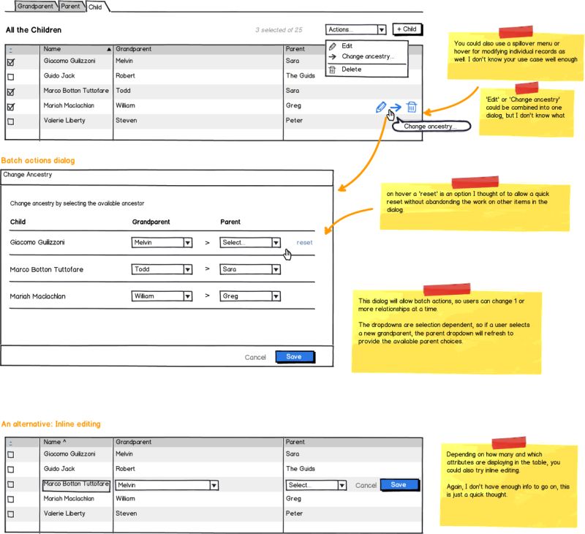Click the trash icon beside Delete menu entry
The height and width of the screenshot is (534, 585).
pyautogui.click(x=333, y=69)
